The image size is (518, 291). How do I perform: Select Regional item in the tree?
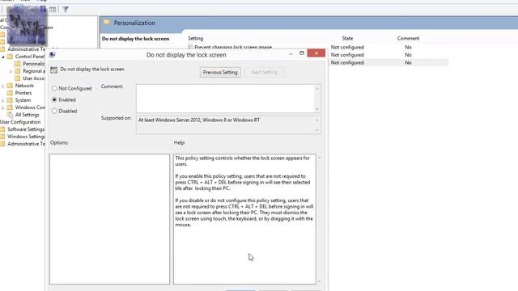pos(33,71)
